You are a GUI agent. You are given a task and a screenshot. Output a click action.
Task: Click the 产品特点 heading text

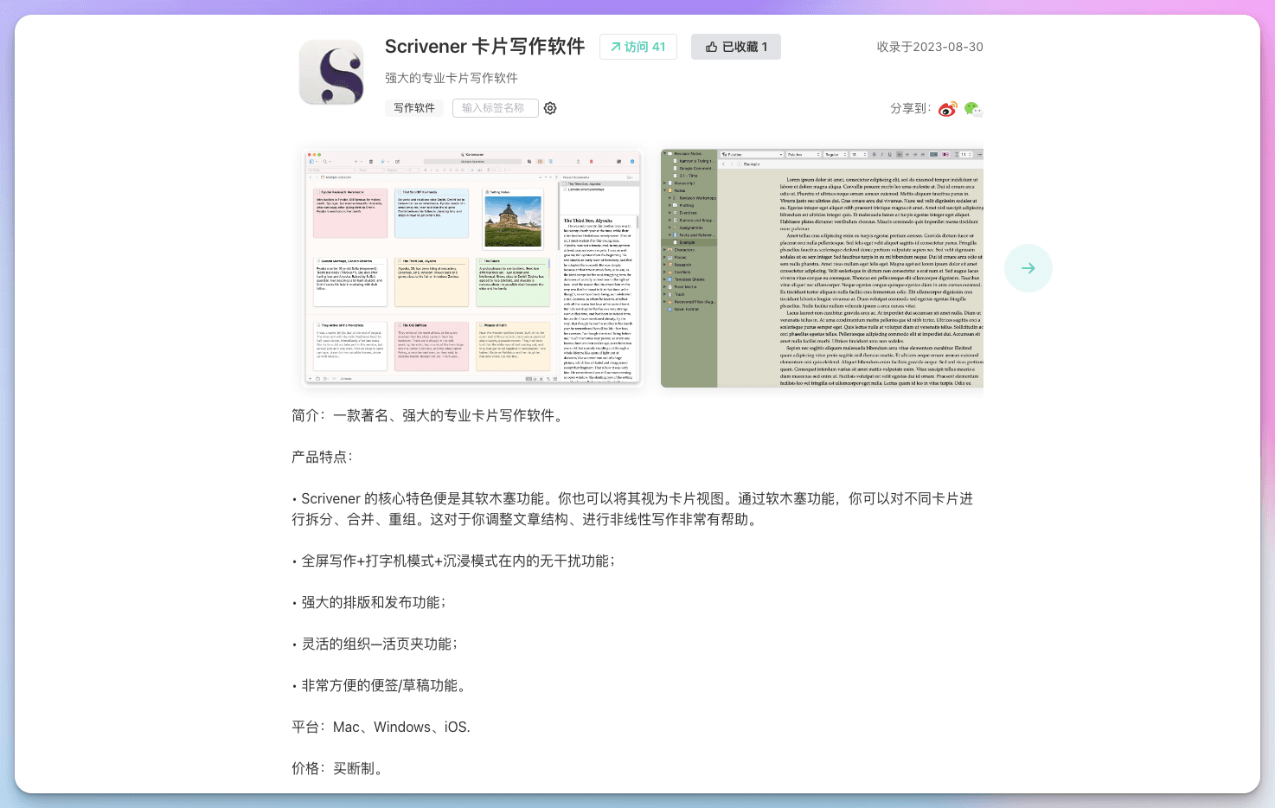tap(322, 457)
